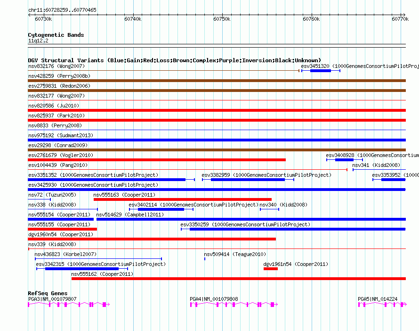Click the nsv340 (Kidd2008) label
Screen dimensions: 419x331
[283, 205]
